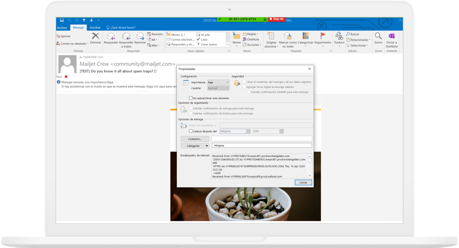Close the Propiedades dialog
Image resolution: width=459 pixels, height=248 pixels.
309,69
